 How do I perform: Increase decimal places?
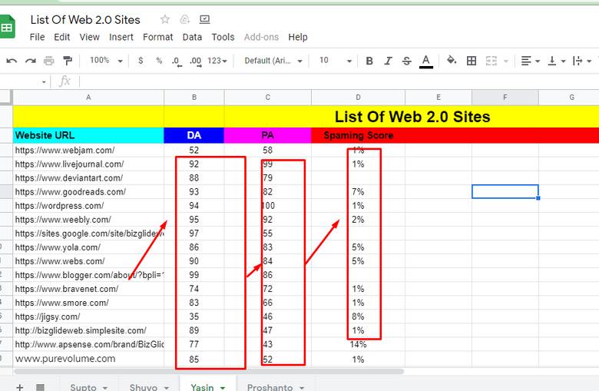click(x=196, y=61)
